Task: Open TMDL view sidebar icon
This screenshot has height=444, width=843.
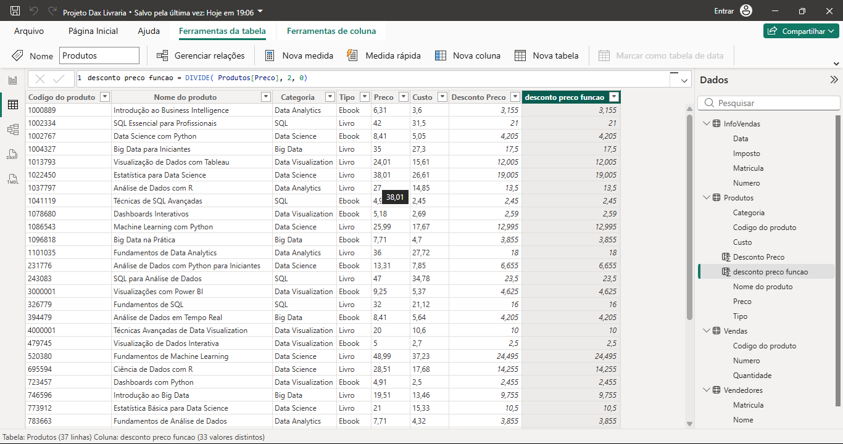Action: coord(12,179)
